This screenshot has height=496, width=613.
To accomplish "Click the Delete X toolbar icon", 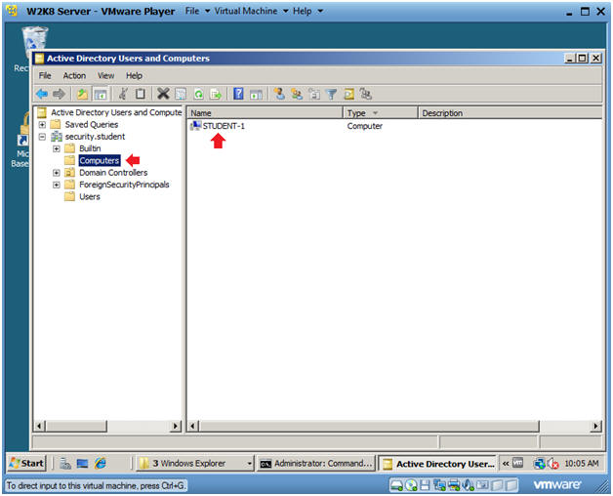I will (x=163, y=94).
